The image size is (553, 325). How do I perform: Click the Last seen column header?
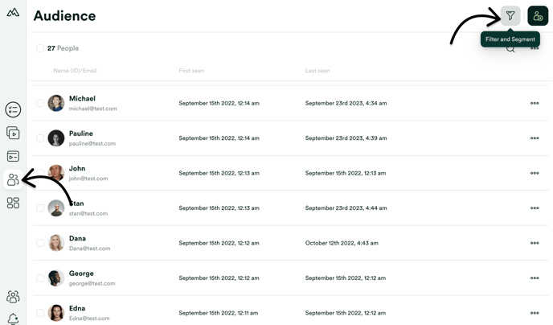pyautogui.click(x=317, y=71)
